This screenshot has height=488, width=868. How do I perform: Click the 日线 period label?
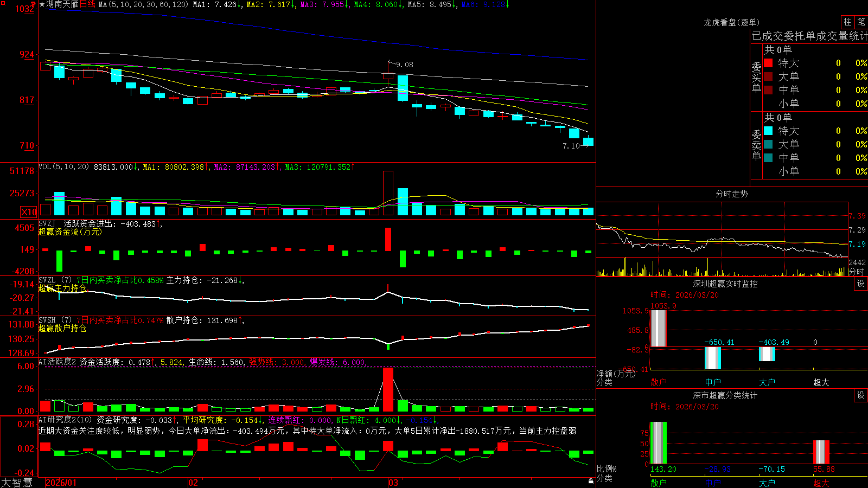87,4
